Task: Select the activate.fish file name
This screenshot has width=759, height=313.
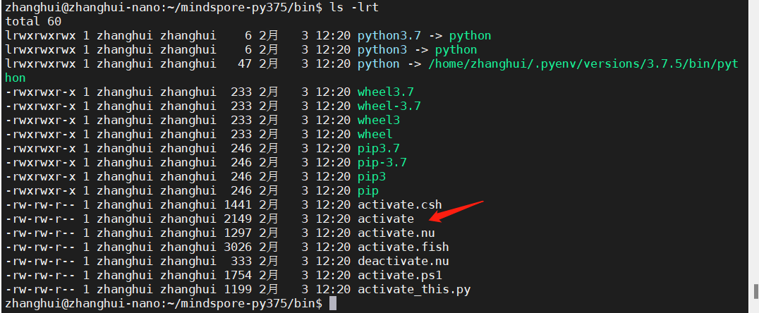Action: tap(403, 247)
